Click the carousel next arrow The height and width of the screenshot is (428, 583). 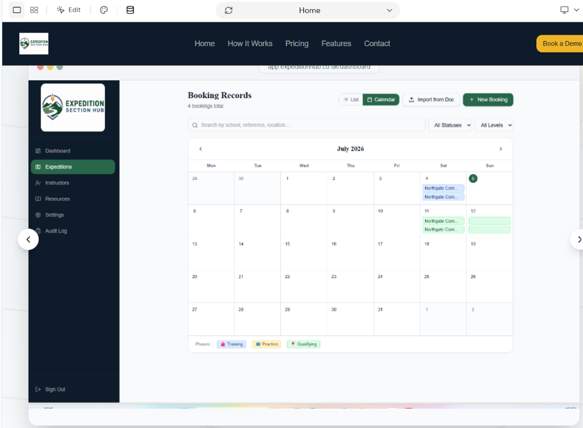pyautogui.click(x=577, y=240)
